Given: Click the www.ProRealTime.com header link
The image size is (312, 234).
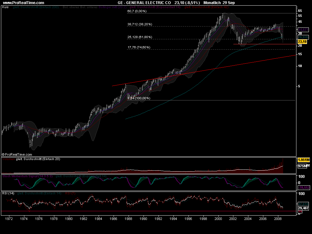Looking at the screenshot, I should coord(23,2).
